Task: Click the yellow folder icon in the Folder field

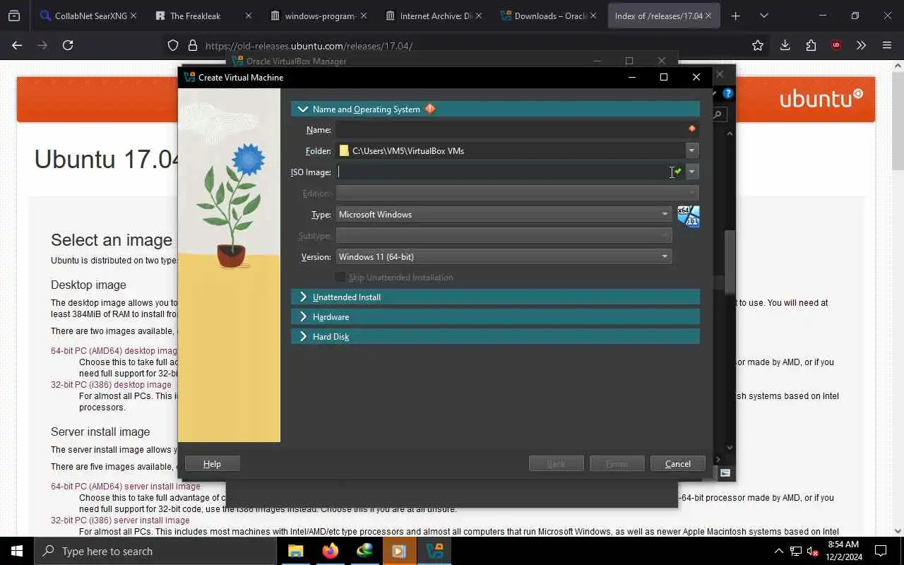Action: [x=344, y=150]
